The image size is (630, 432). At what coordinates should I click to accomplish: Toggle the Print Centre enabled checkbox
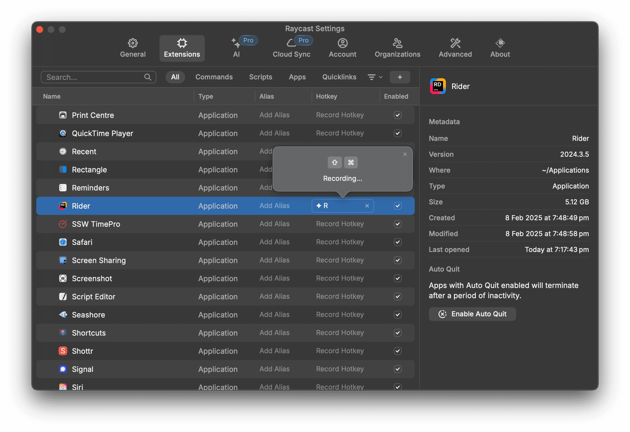[x=397, y=115]
